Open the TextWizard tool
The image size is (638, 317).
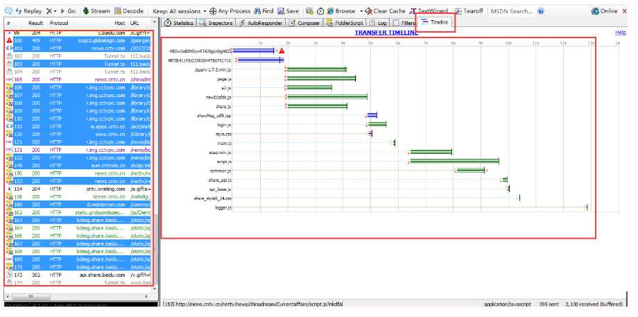click(x=429, y=11)
